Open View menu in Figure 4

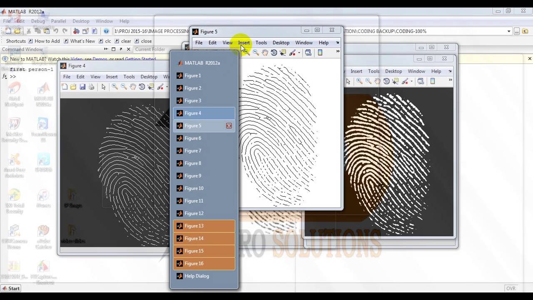[x=95, y=77]
